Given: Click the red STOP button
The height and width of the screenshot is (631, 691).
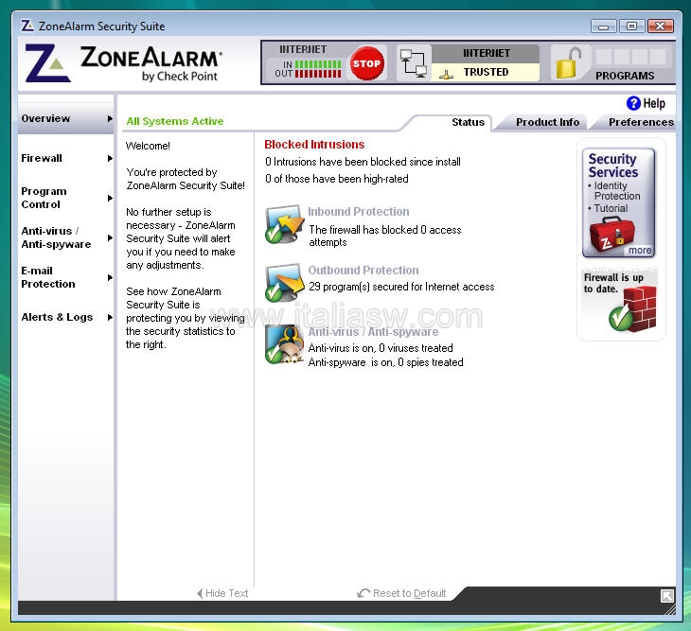Looking at the screenshot, I should [x=366, y=63].
